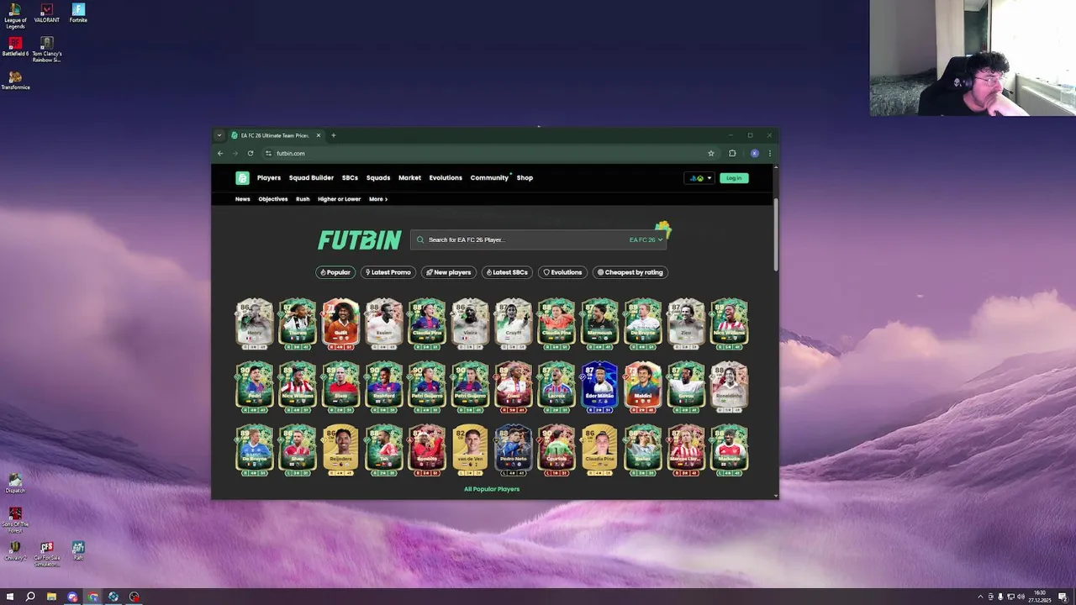This screenshot has width=1076, height=605.
Task: Open Windows taskbar search
Action: coord(30,597)
